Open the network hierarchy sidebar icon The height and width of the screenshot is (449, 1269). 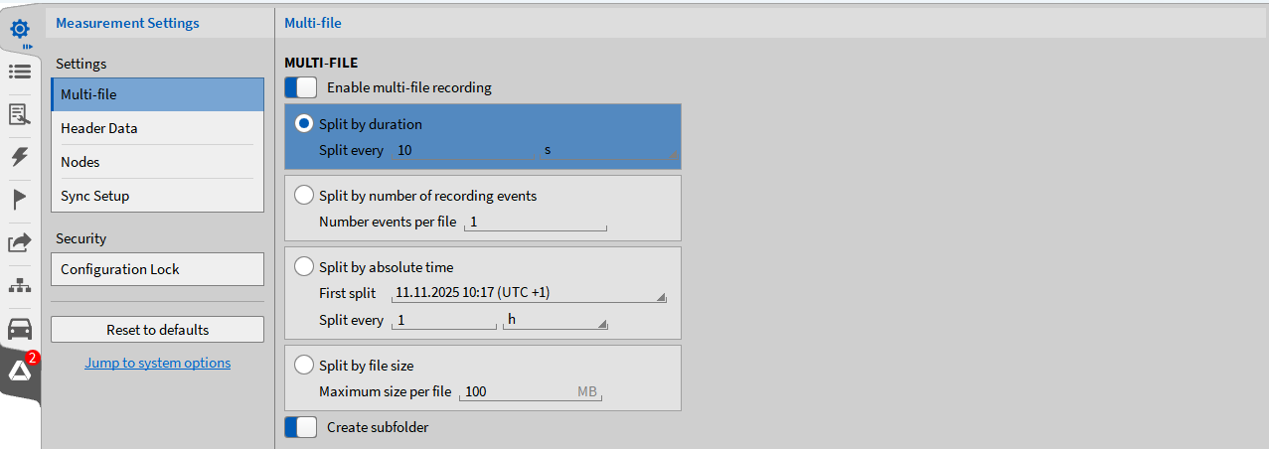coord(20,286)
